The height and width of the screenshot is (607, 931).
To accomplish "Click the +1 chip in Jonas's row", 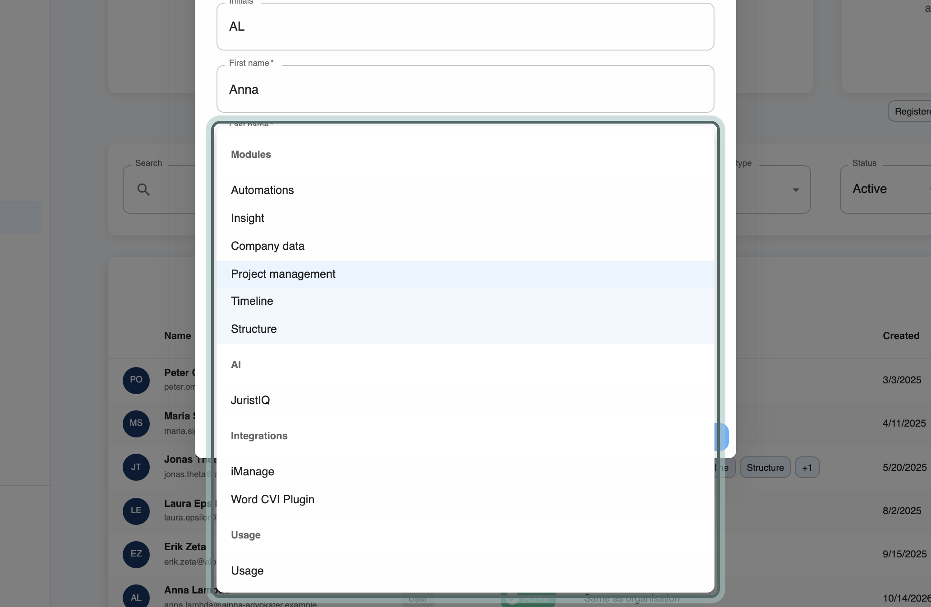I will click(807, 468).
